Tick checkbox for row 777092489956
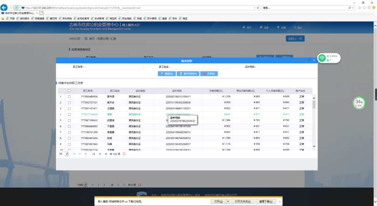The height and width of the screenshot is (206, 377). [x=69, y=97]
